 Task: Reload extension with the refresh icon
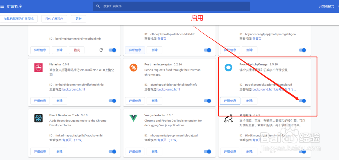[101, 50]
